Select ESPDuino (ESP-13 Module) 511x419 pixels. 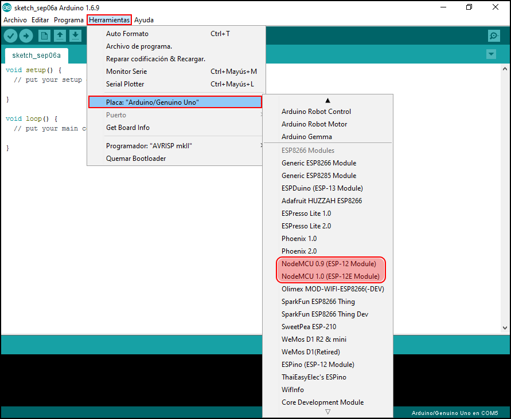[x=327, y=188]
